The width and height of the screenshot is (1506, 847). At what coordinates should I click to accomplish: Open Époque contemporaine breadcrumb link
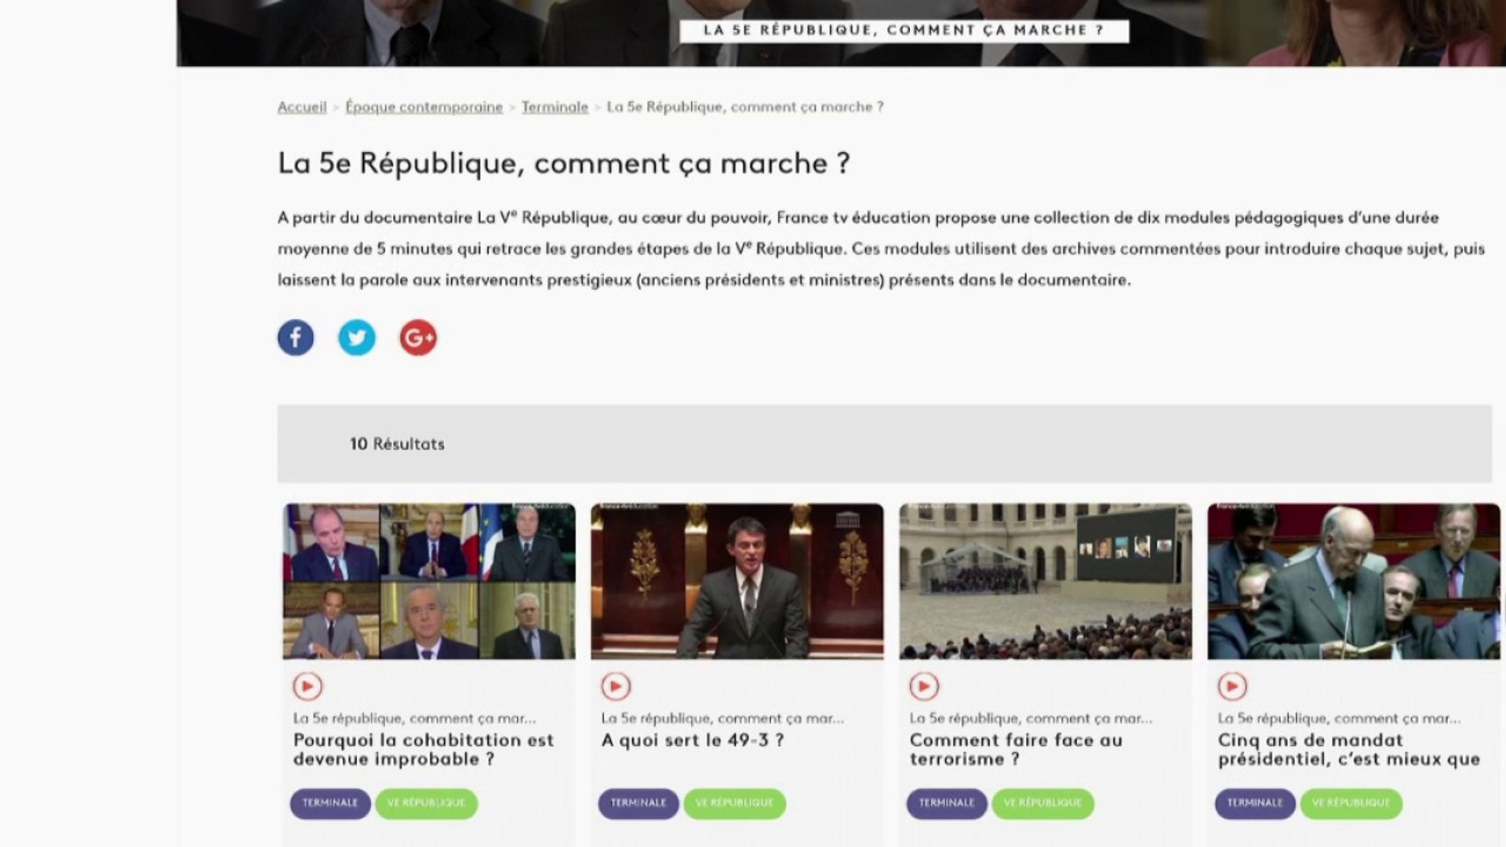424,107
